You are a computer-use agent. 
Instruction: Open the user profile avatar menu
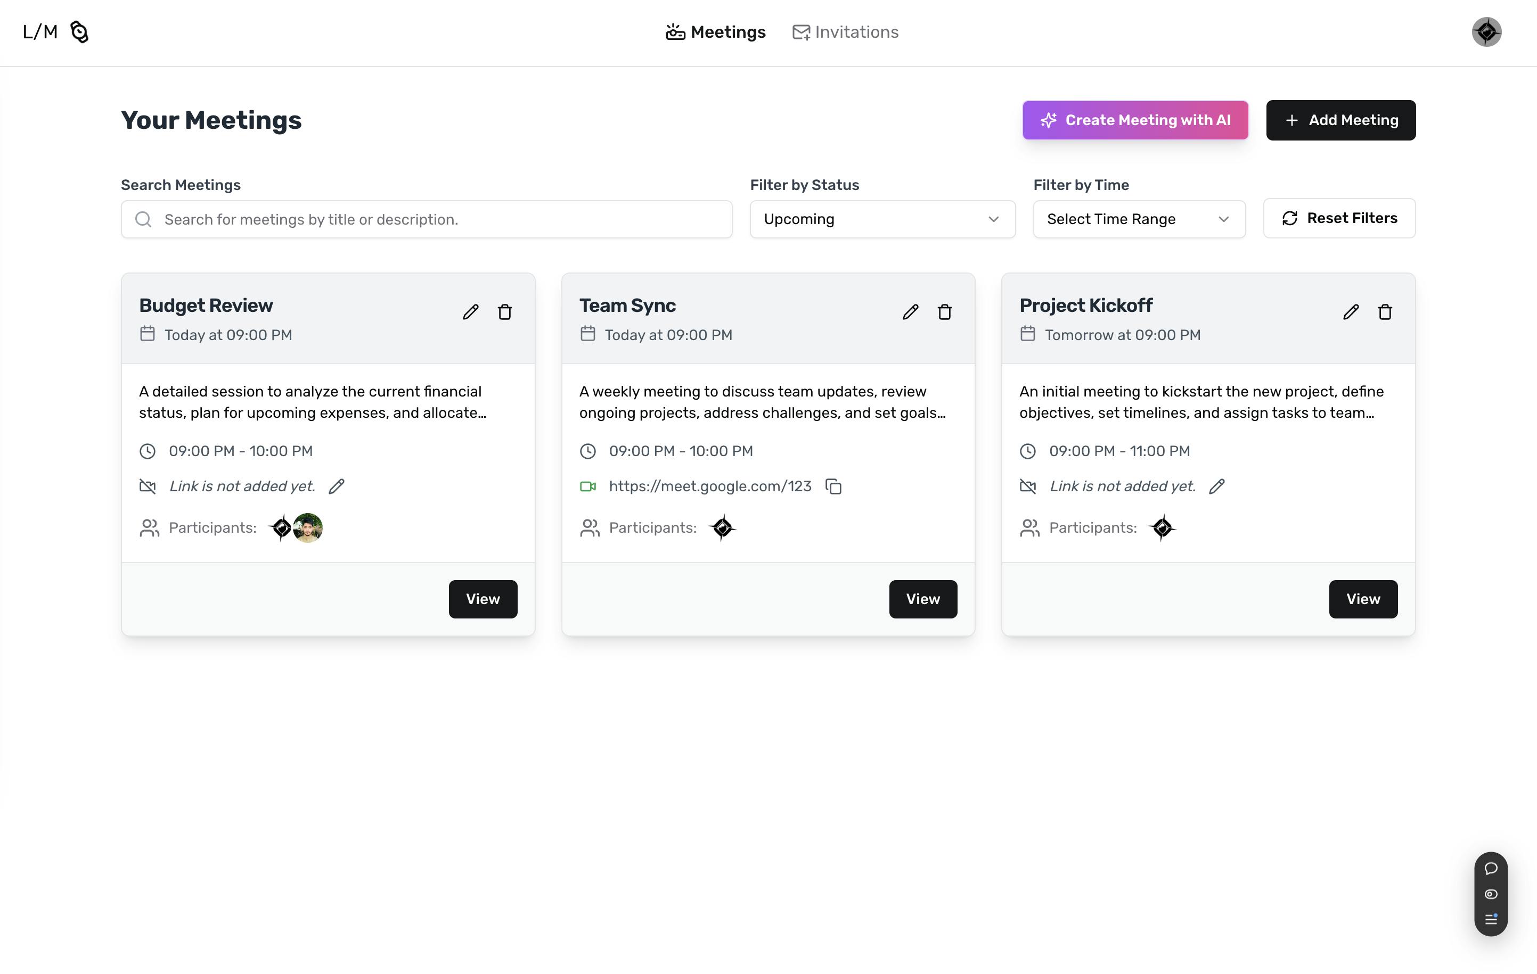tap(1486, 32)
